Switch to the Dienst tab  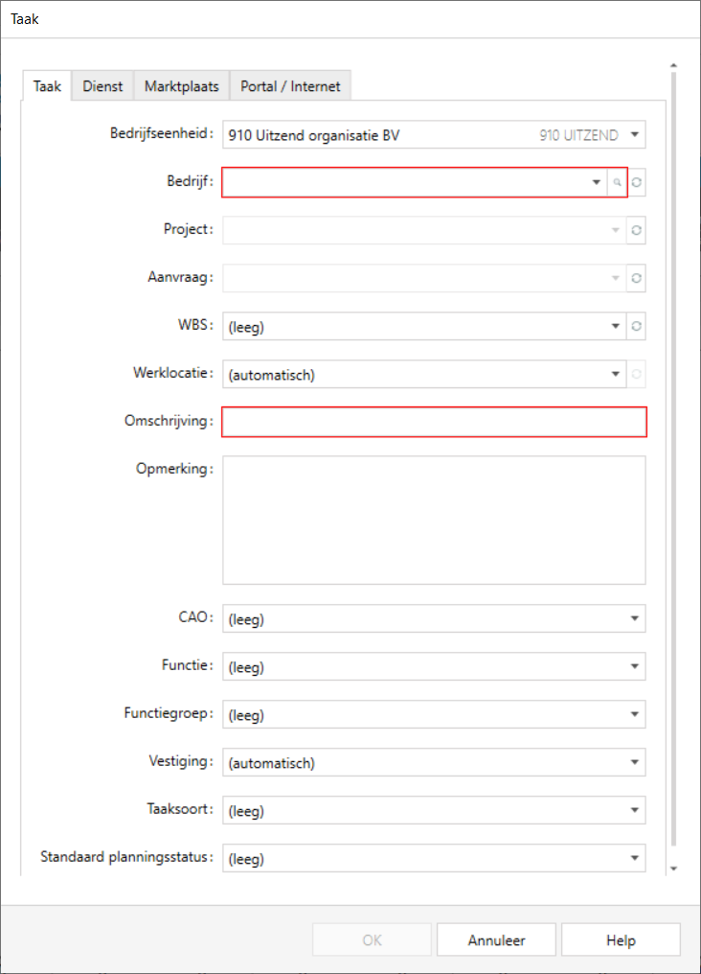click(x=102, y=86)
